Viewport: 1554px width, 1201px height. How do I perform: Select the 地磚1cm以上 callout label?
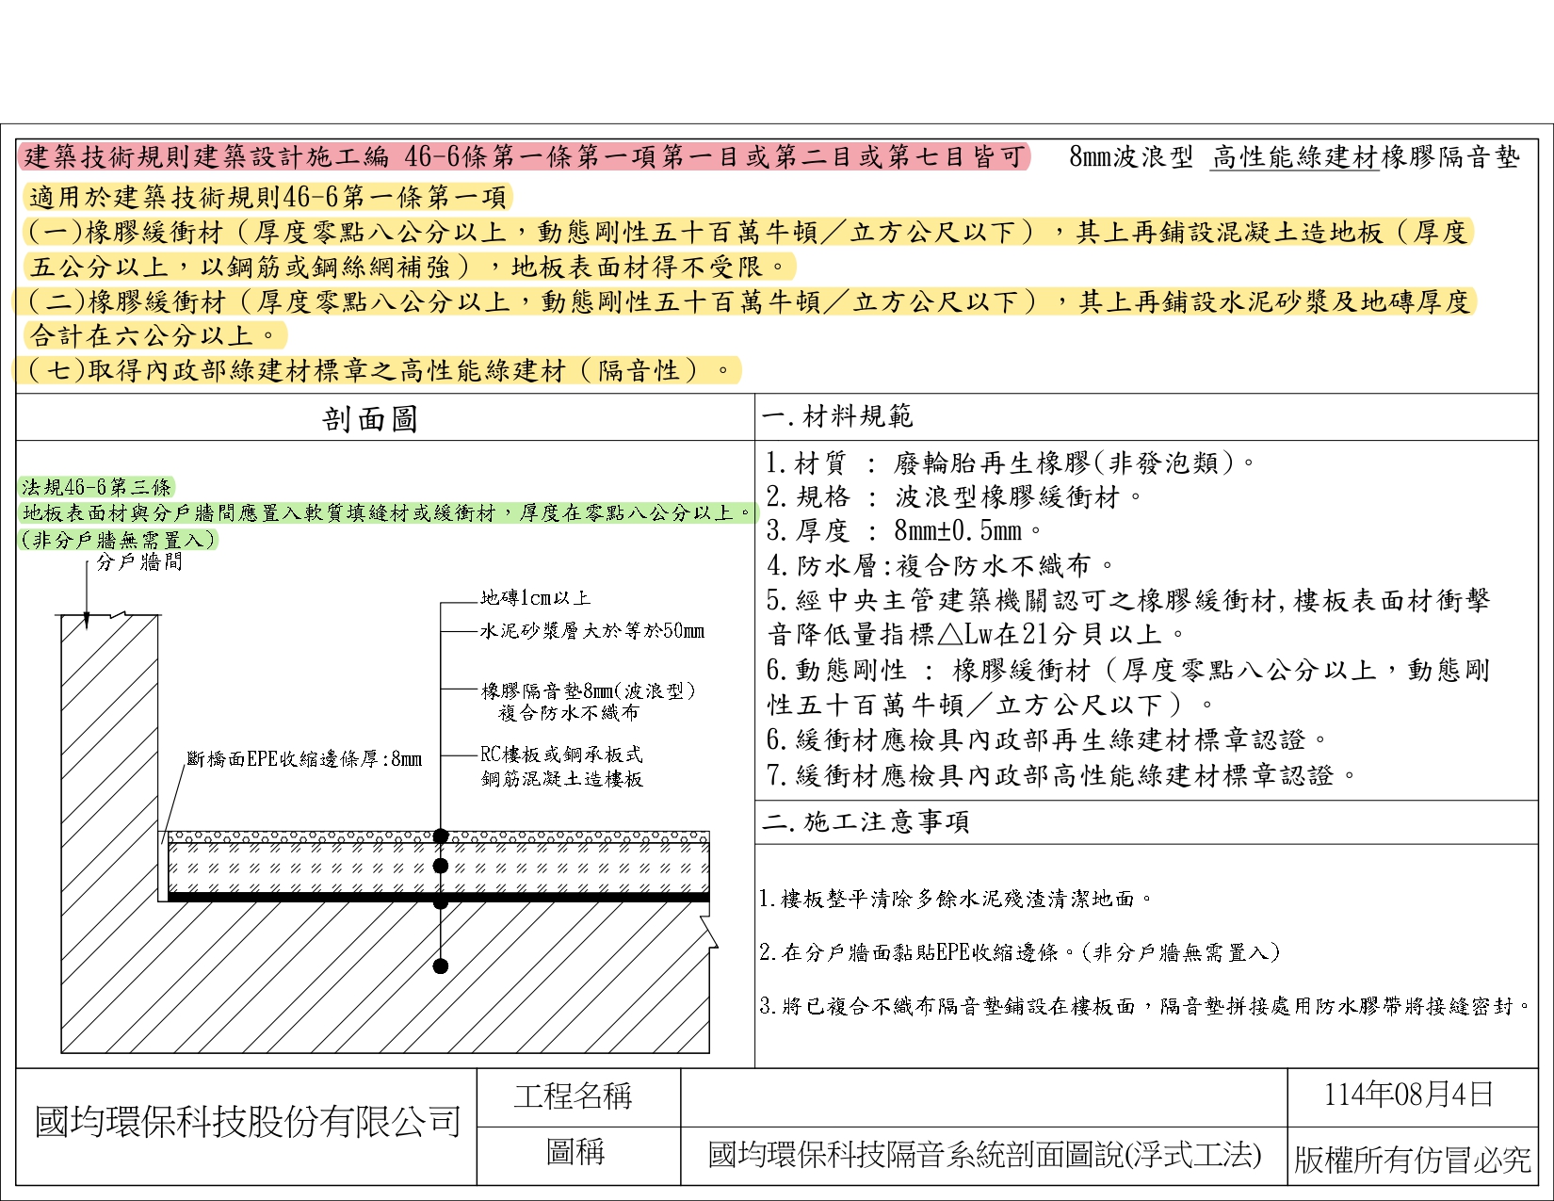coord(535,598)
